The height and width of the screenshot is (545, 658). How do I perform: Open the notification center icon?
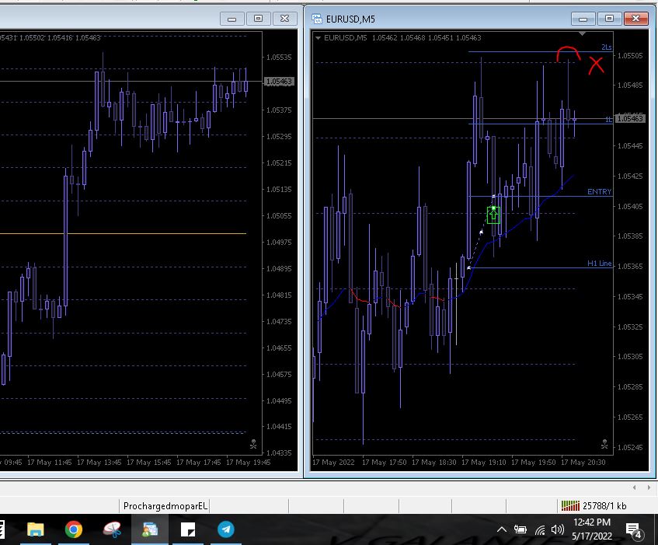point(633,530)
